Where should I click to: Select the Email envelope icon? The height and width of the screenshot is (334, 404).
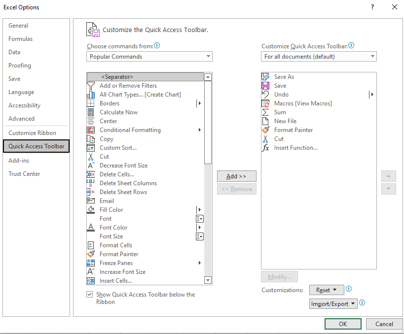[x=91, y=201]
